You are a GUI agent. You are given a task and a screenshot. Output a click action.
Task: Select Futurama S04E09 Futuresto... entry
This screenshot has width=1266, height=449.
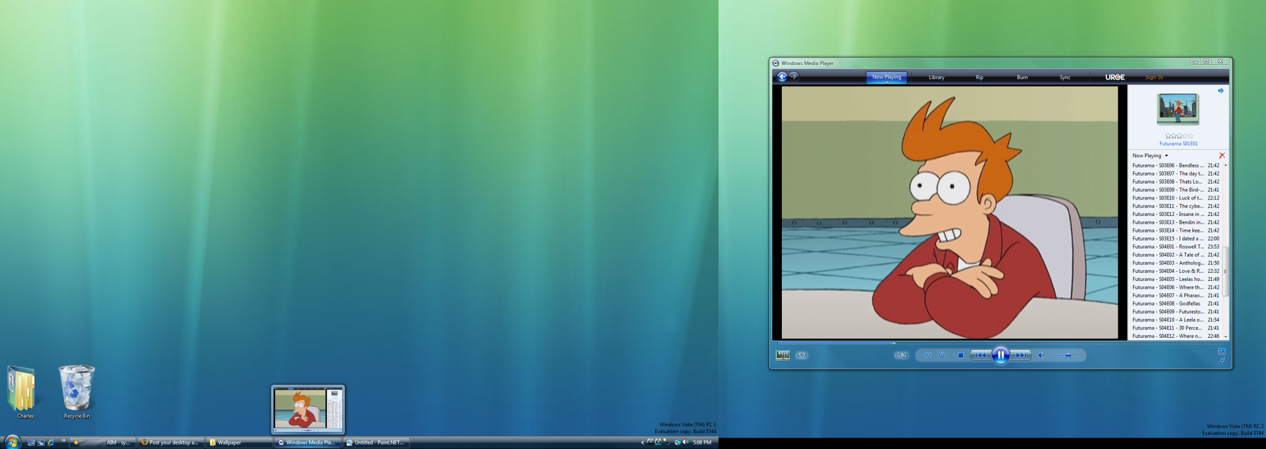(x=1175, y=312)
